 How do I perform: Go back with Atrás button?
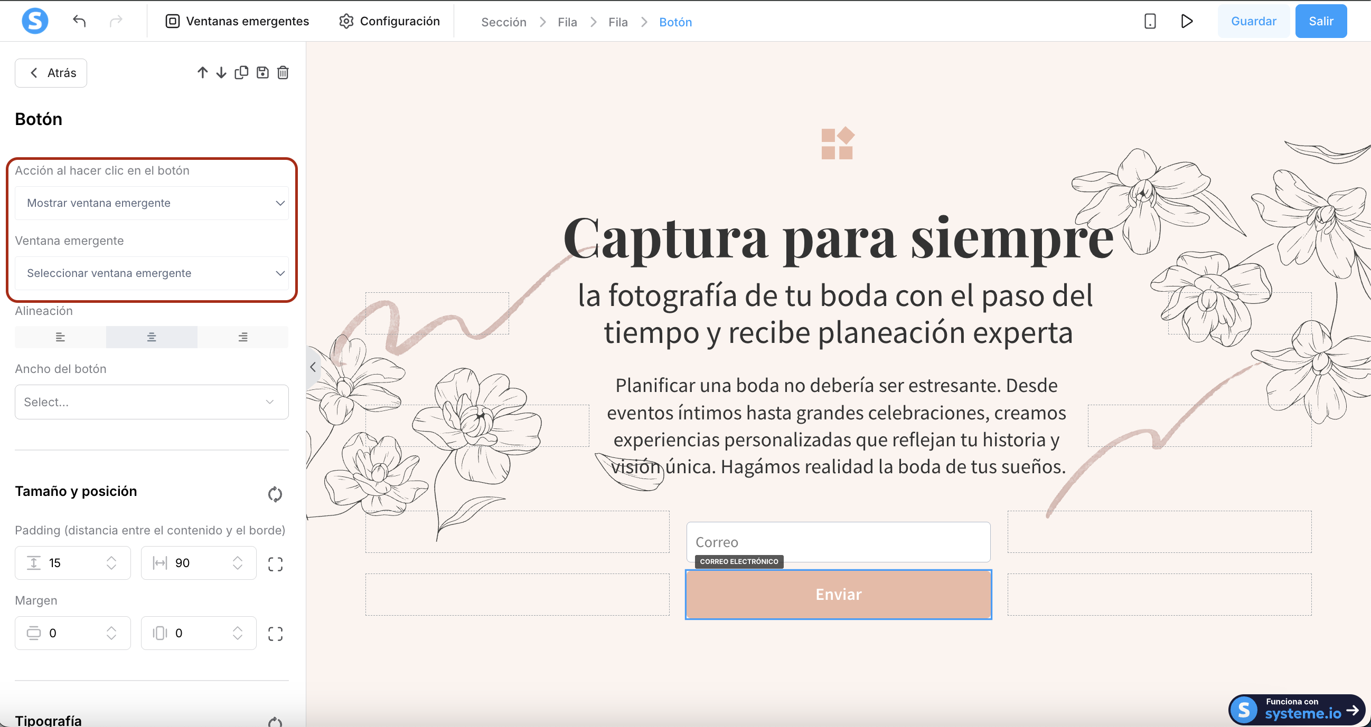(x=51, y=73)
